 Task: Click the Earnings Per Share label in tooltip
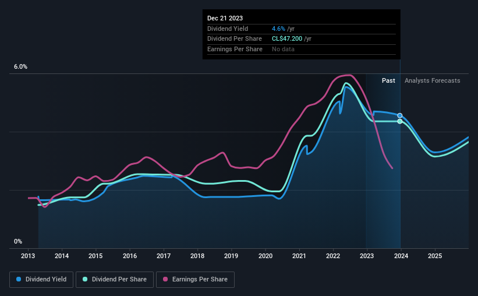coord(235,49)
